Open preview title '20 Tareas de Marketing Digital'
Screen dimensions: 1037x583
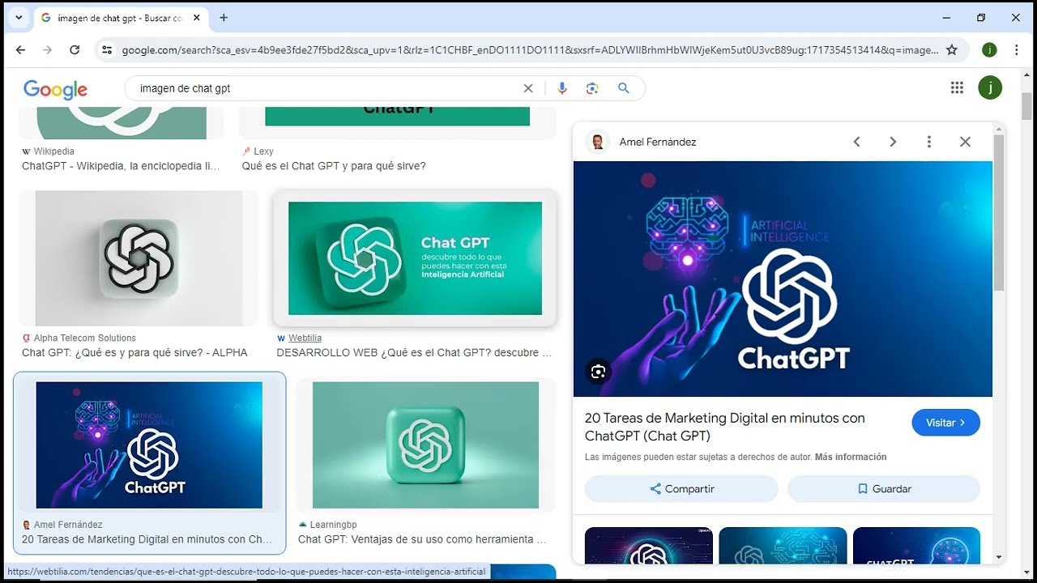tap(725, 427)
